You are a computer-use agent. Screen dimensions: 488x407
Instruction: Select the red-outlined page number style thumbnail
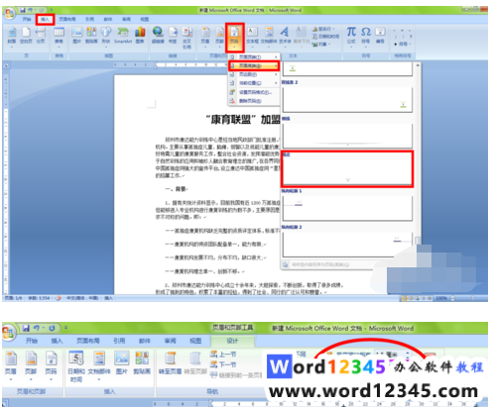347,169
